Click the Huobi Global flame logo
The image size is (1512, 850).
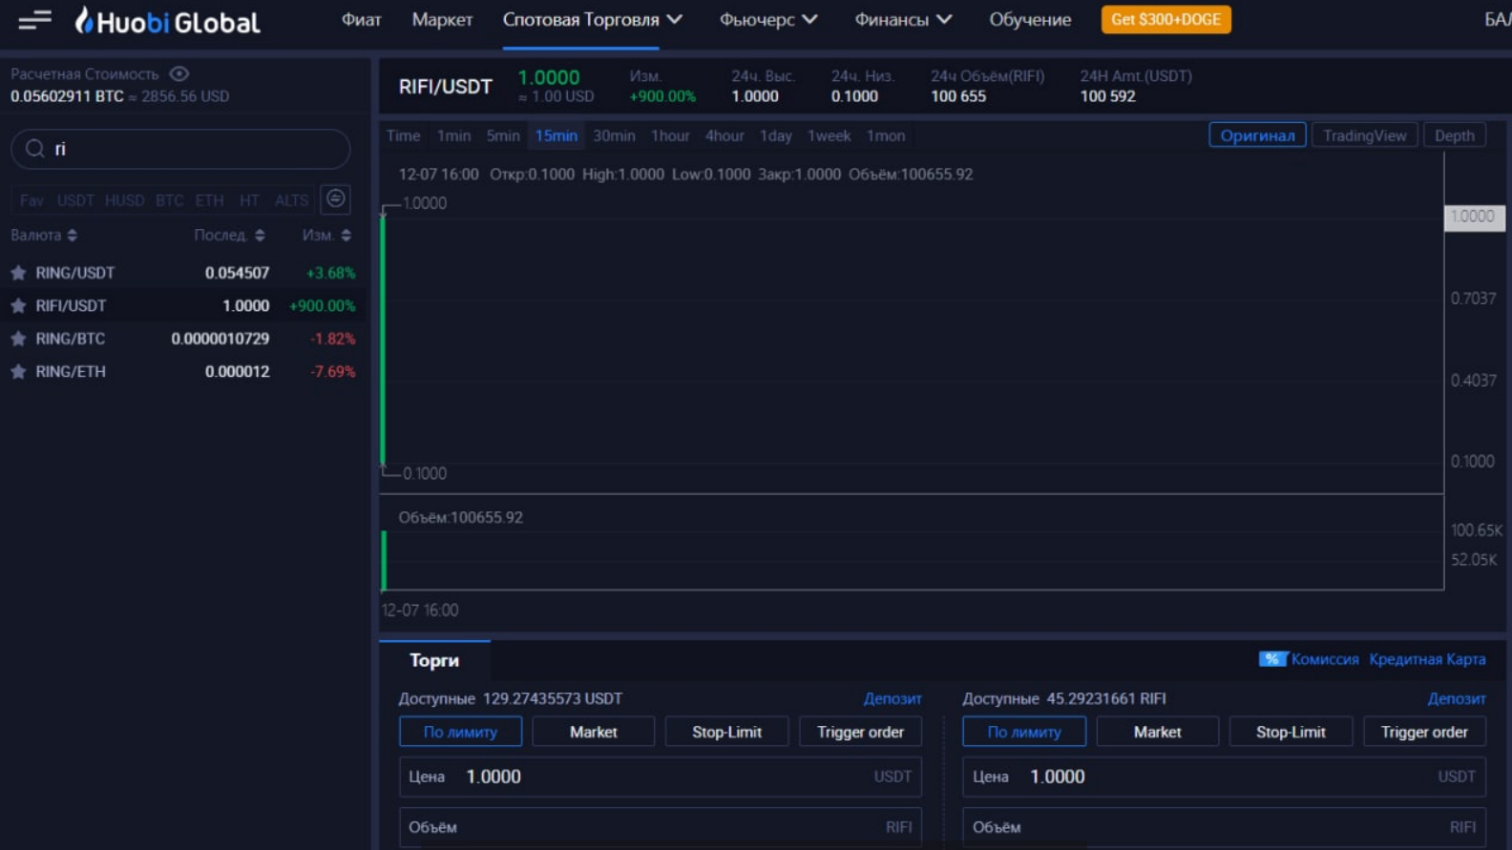tap(85, 20)
